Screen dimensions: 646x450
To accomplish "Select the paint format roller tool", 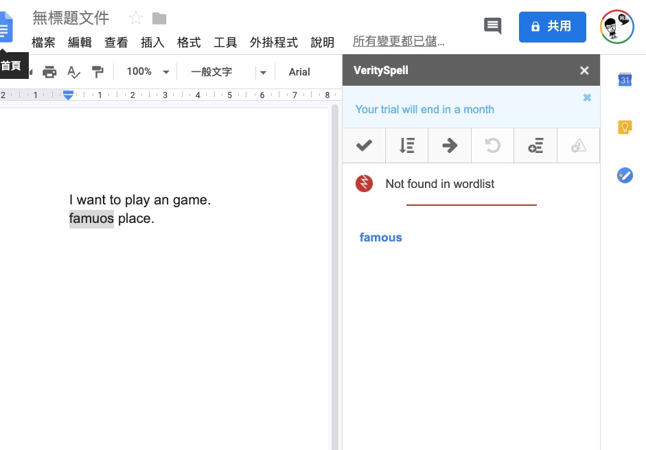I will click(97, 72).
